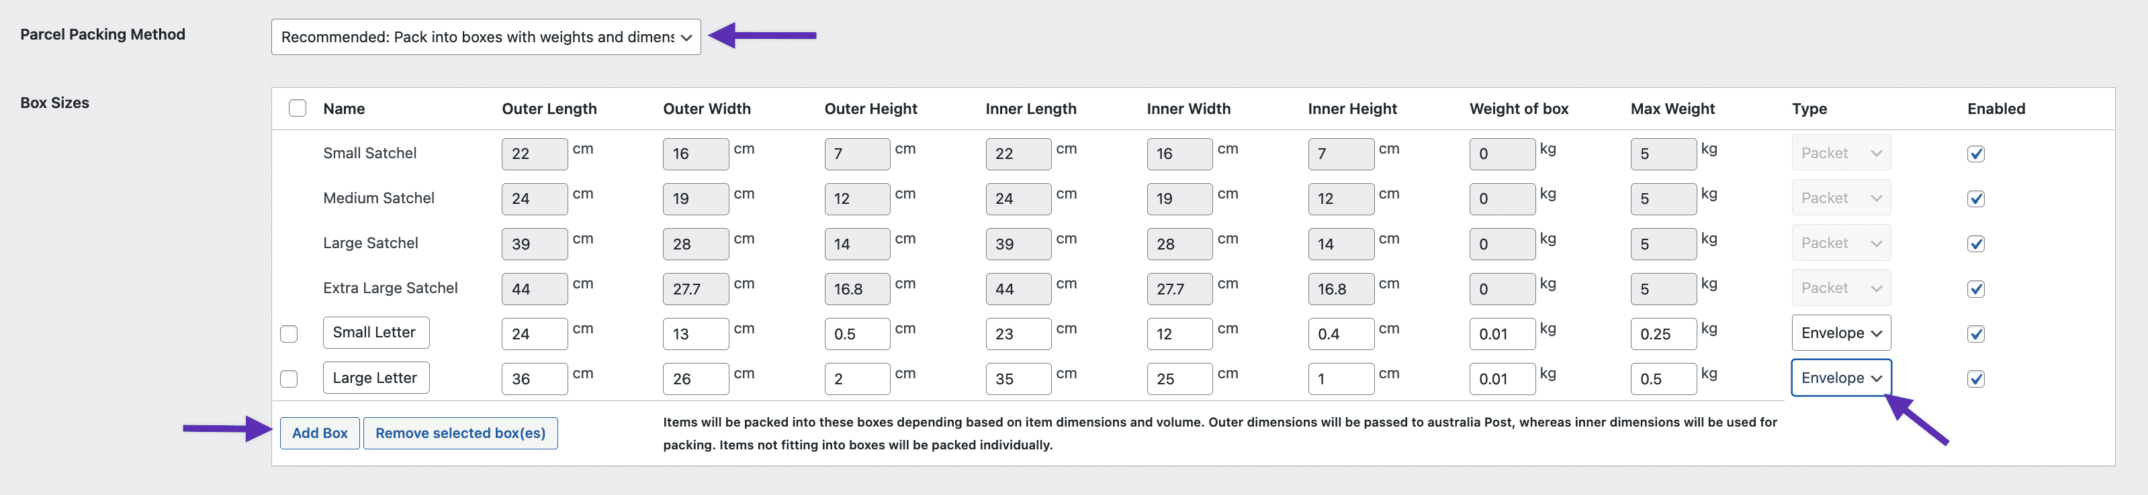
Task: Select the Large Letter row checkbox
Action: tap(290, 378)
